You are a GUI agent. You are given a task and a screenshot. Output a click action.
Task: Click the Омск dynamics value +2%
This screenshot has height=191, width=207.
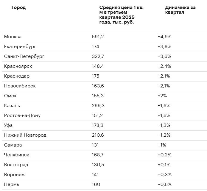162,96
